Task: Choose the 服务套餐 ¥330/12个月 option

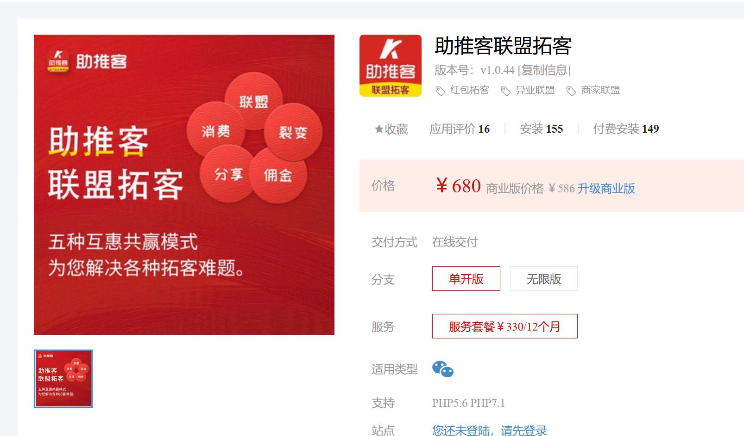Action: 505,326
